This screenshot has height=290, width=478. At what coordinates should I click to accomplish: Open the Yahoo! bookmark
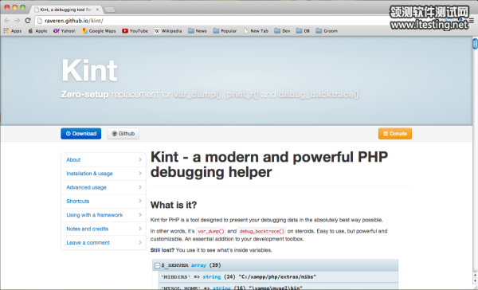[x=64, y=31]
